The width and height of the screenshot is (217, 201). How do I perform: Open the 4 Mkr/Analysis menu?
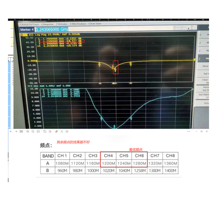pos(78,24)
